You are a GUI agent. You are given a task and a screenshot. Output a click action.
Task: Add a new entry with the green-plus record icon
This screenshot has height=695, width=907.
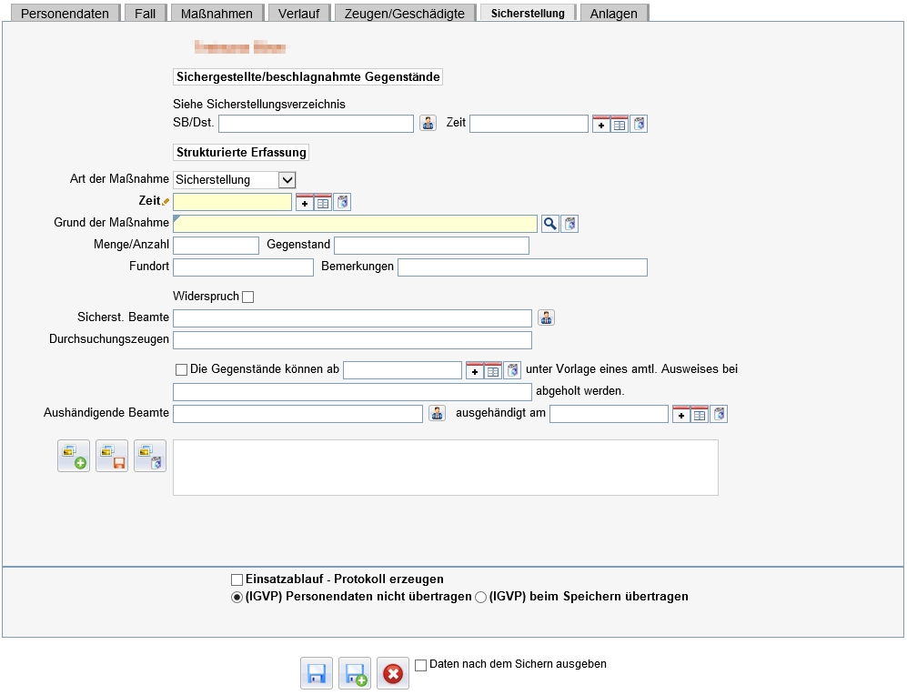pyautogui.click(x=74, y=456)
